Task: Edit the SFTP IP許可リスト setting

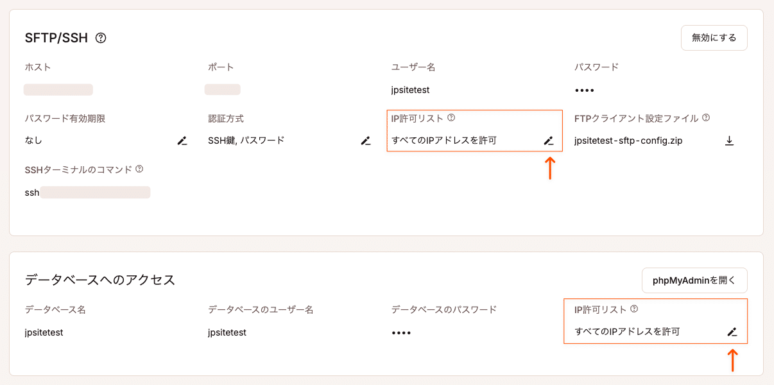Action: [x=549, y=141]
